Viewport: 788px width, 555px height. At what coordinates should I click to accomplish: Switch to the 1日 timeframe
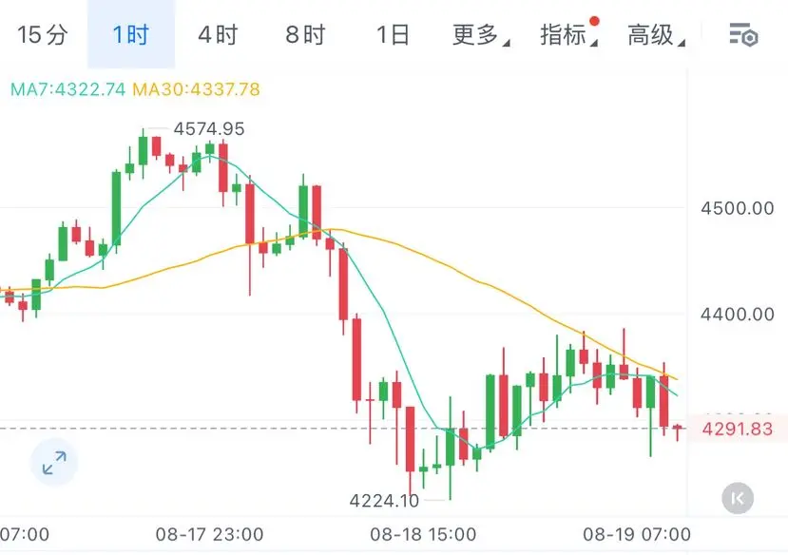coord(393,35)
